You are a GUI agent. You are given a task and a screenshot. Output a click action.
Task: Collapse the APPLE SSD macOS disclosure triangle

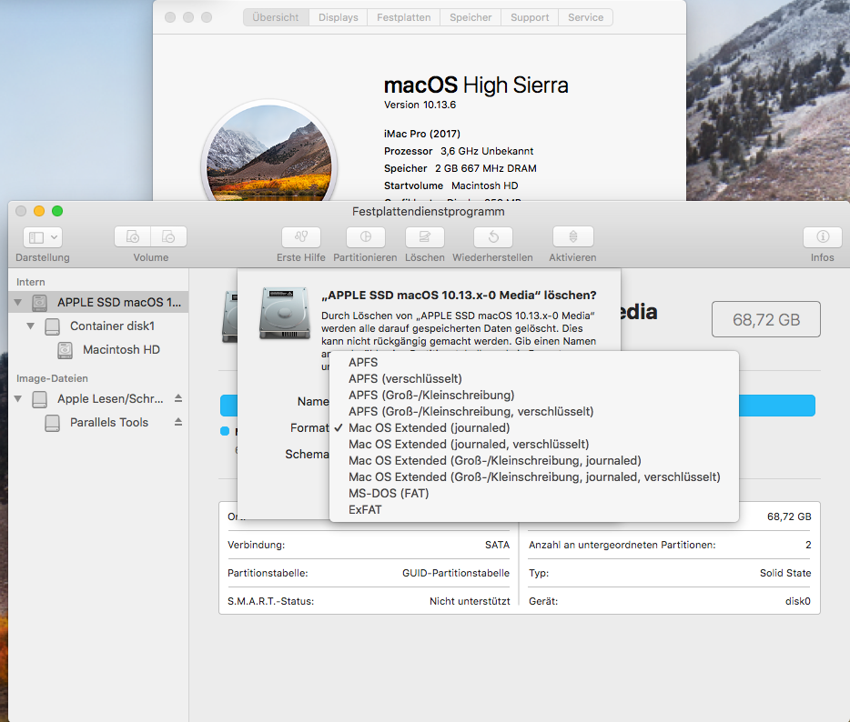point(18,302)
